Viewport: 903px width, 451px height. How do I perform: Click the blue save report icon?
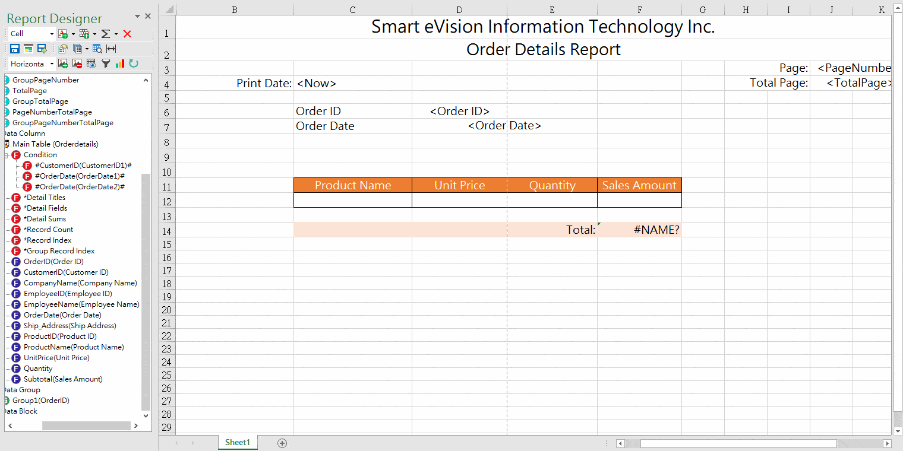pyautogui.click(x=15, y=49)
